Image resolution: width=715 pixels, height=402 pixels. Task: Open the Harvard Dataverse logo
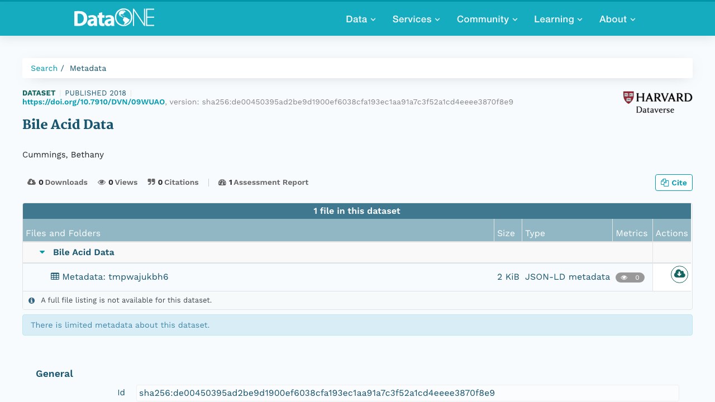[x=657, y=102]
